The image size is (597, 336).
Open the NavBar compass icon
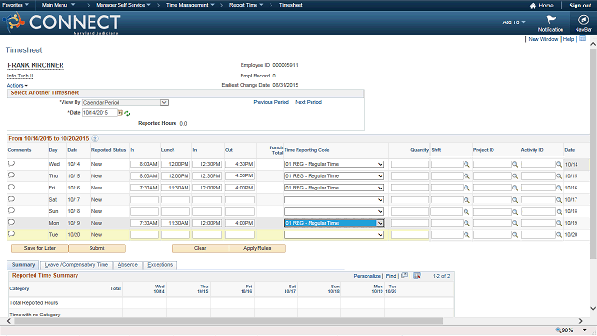point(583,20)
